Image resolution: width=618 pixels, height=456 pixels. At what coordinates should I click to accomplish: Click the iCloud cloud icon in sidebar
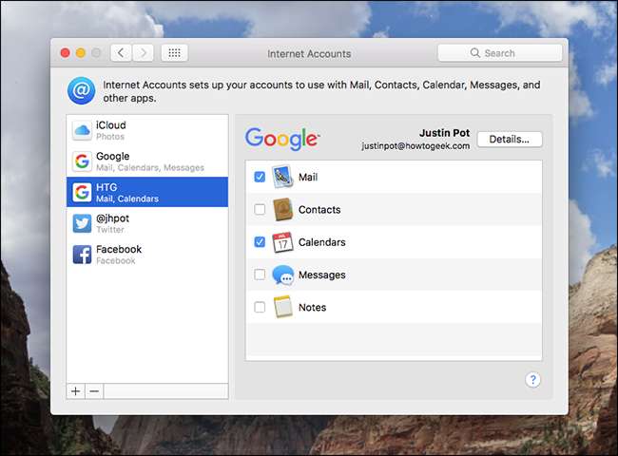[82, 131]
